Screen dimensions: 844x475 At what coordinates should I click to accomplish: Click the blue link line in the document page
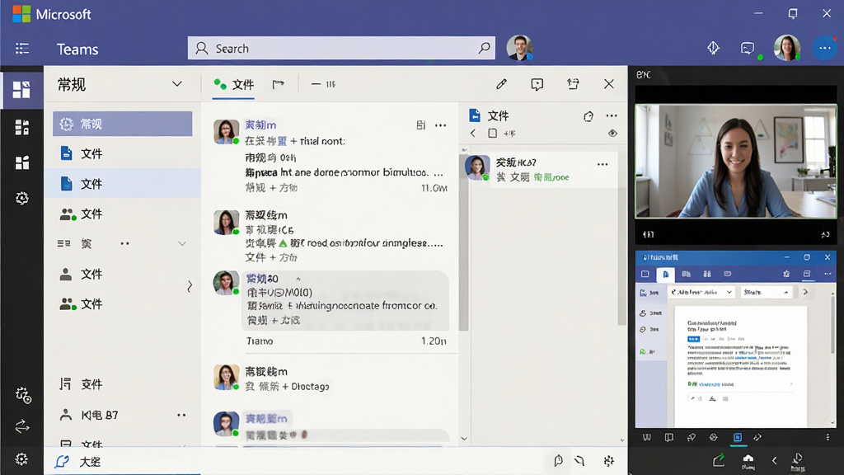tap(710, 384)
